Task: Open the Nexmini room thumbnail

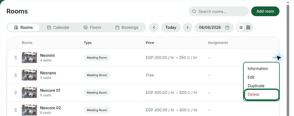Action: point(29,58)
